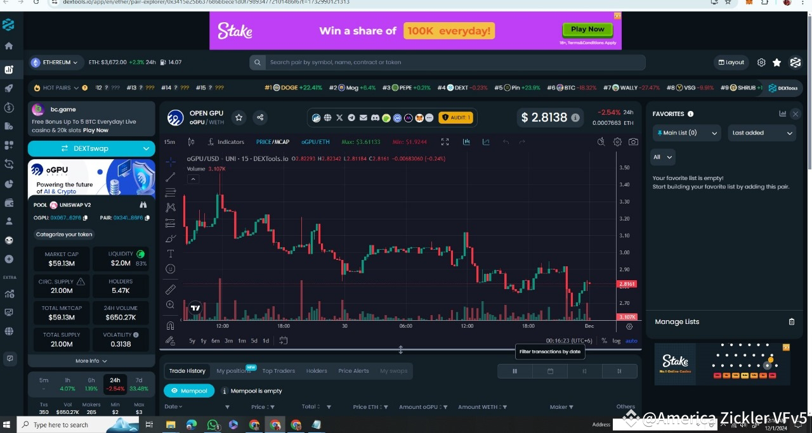The width and height of the screenshot is (812, 433).
Task: Open the user account sidebar icon
Action: tap(9, 221)
